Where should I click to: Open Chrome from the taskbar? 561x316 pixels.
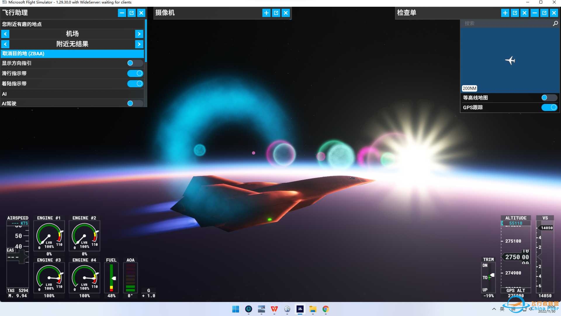click(x=325, y=309)
